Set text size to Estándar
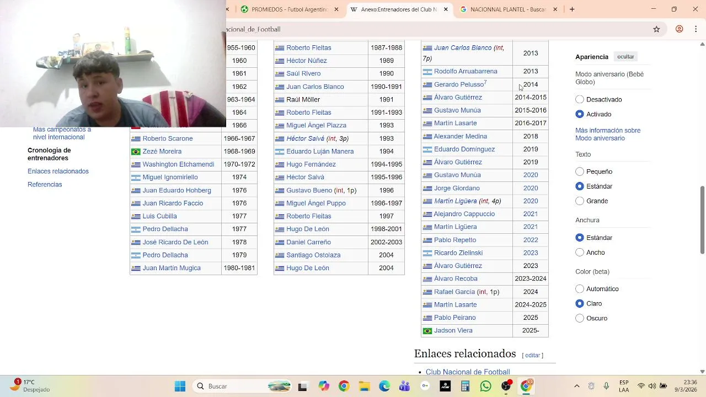 point(580,186)
